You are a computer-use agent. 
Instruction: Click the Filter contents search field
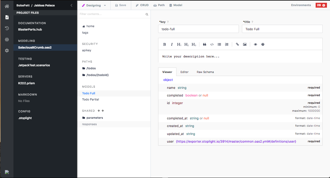point(112,14)
